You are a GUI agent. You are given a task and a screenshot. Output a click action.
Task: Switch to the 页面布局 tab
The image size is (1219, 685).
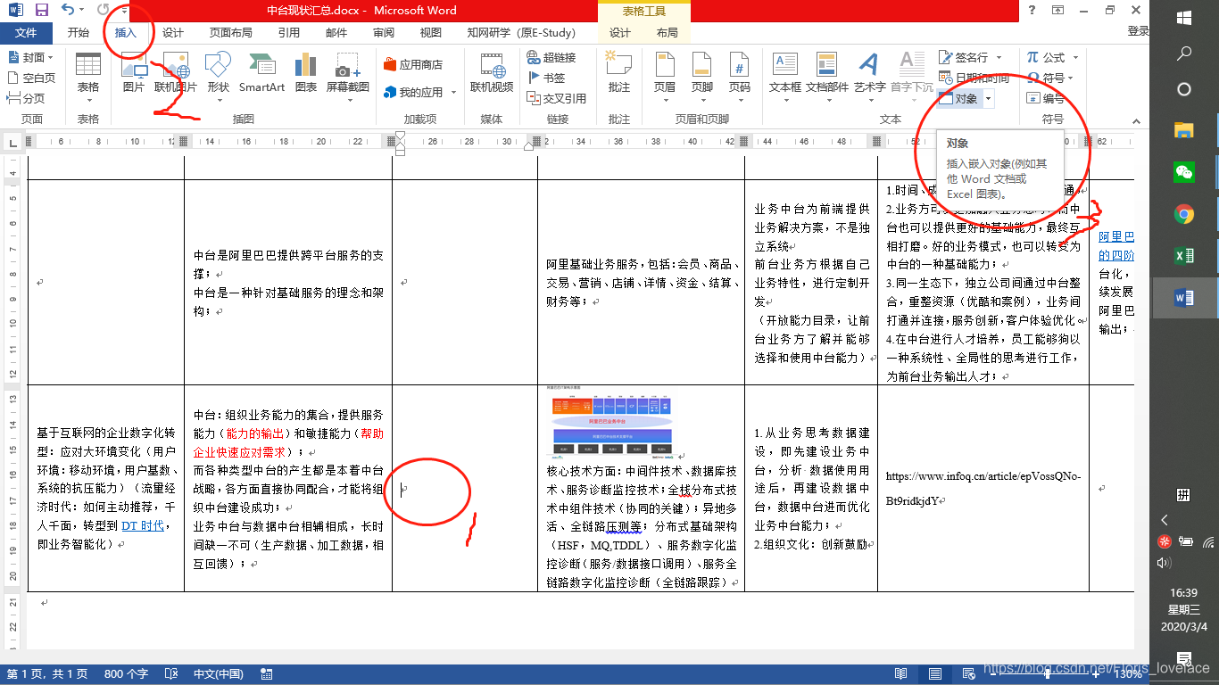230,33
